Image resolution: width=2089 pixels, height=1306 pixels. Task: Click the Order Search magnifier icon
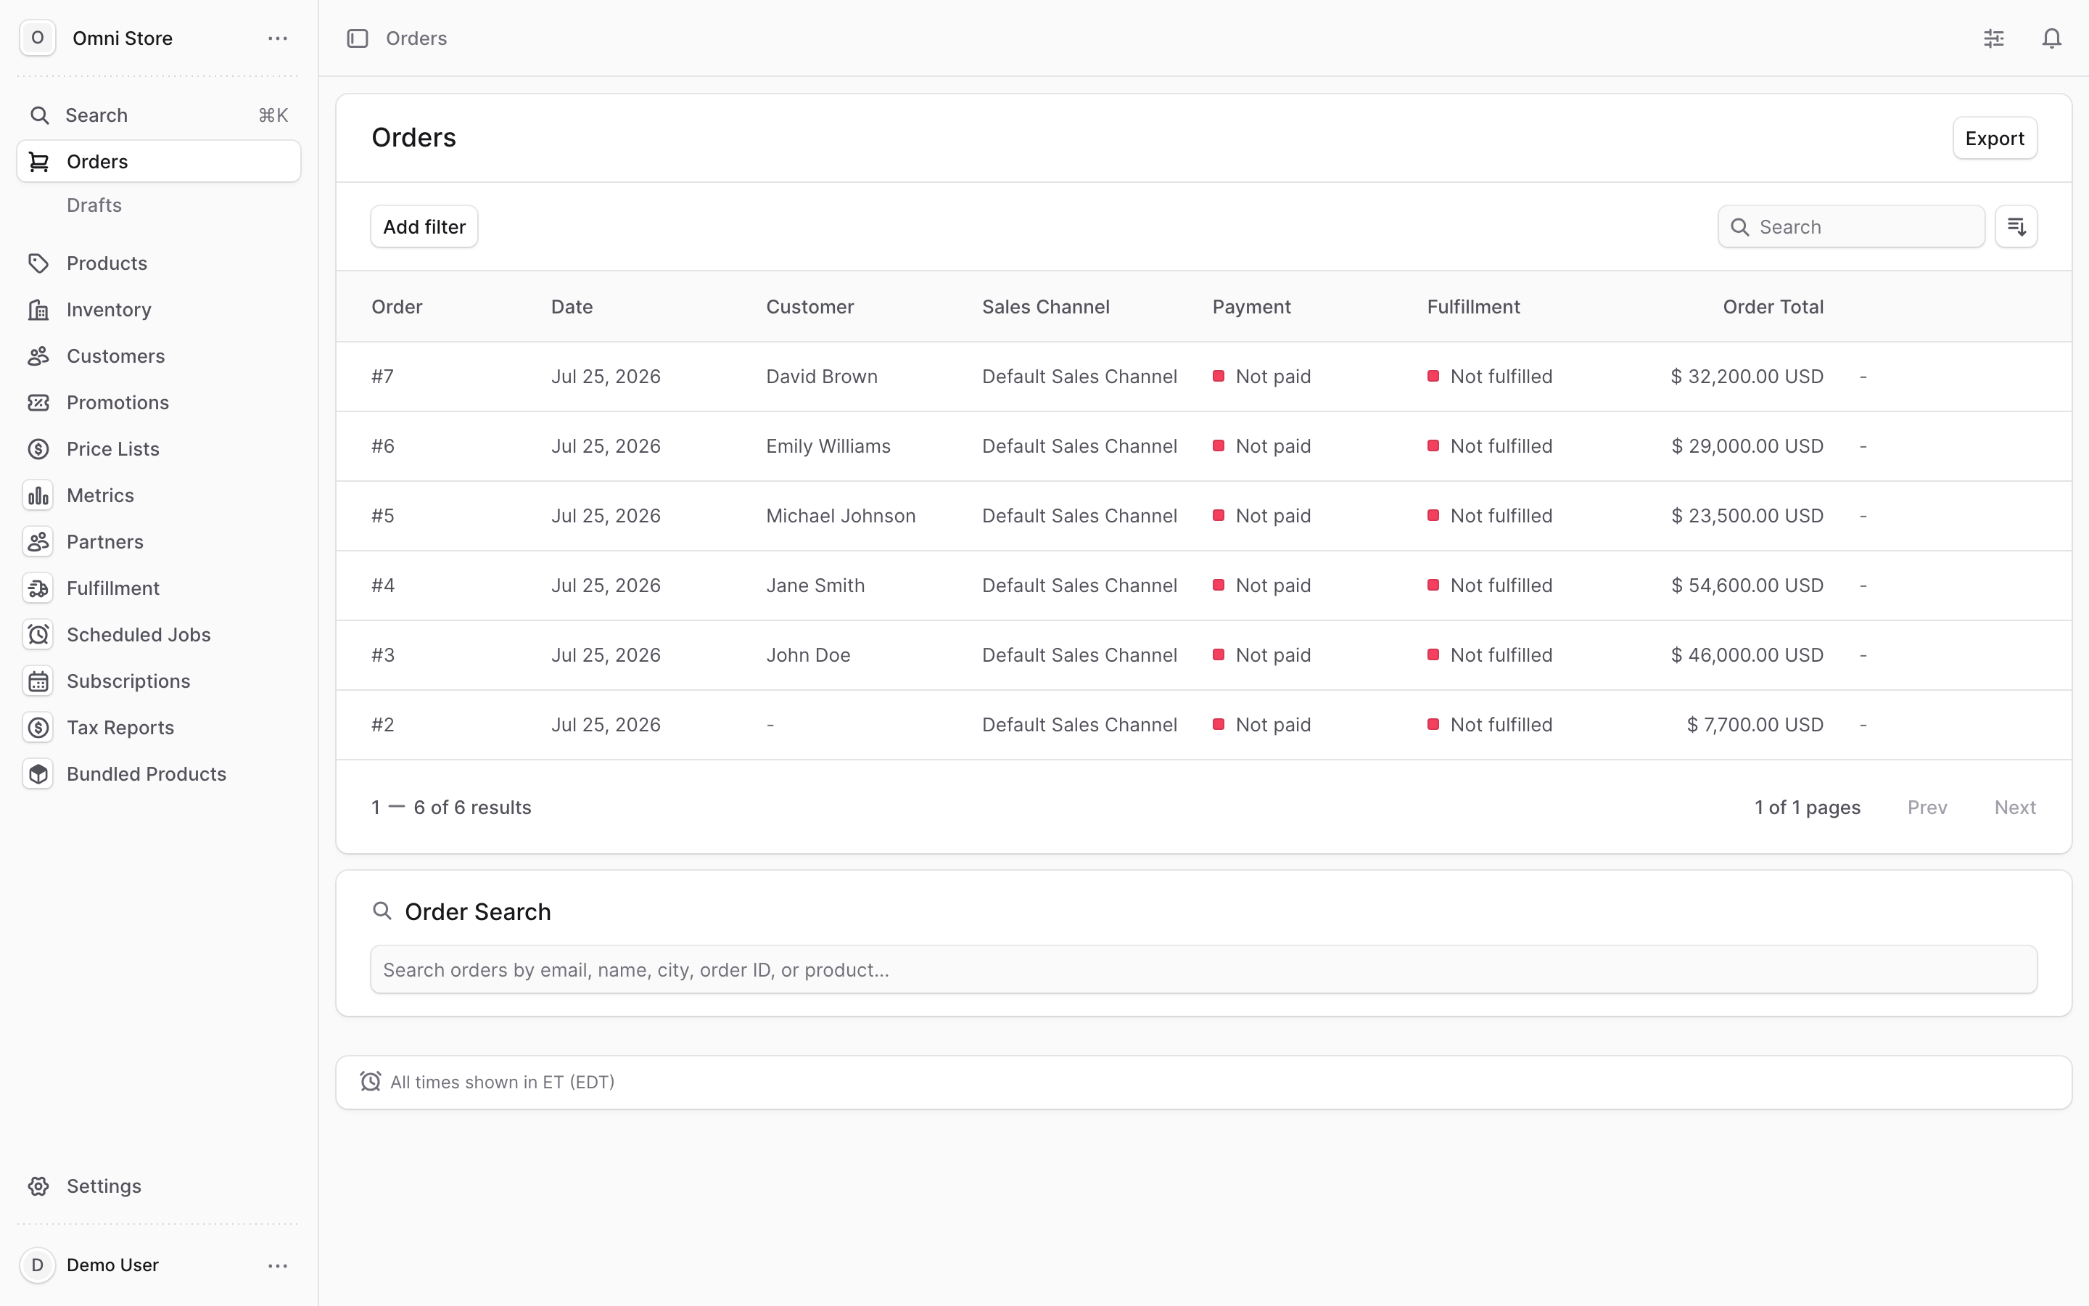(x=382, y=911)
